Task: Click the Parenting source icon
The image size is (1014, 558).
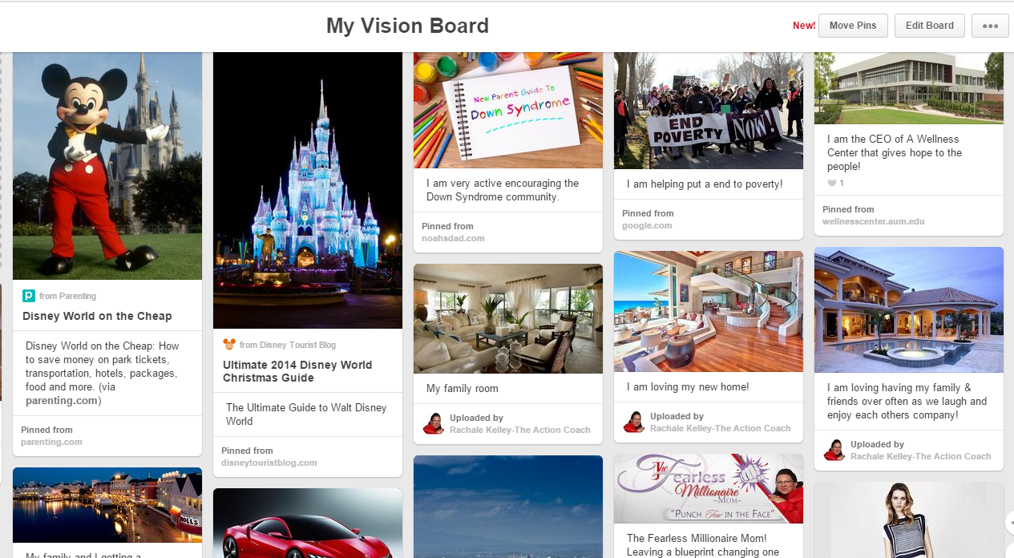Action: click(x=29, y=296)
